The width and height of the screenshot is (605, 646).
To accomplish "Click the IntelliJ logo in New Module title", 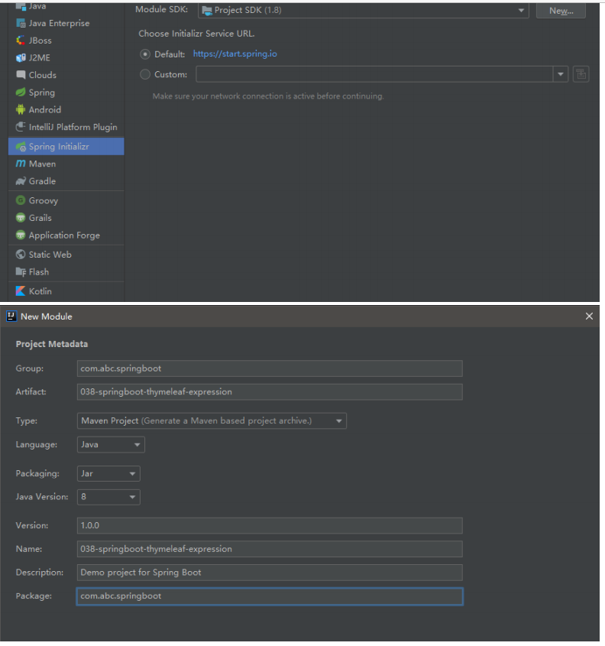I will [11, 317].
